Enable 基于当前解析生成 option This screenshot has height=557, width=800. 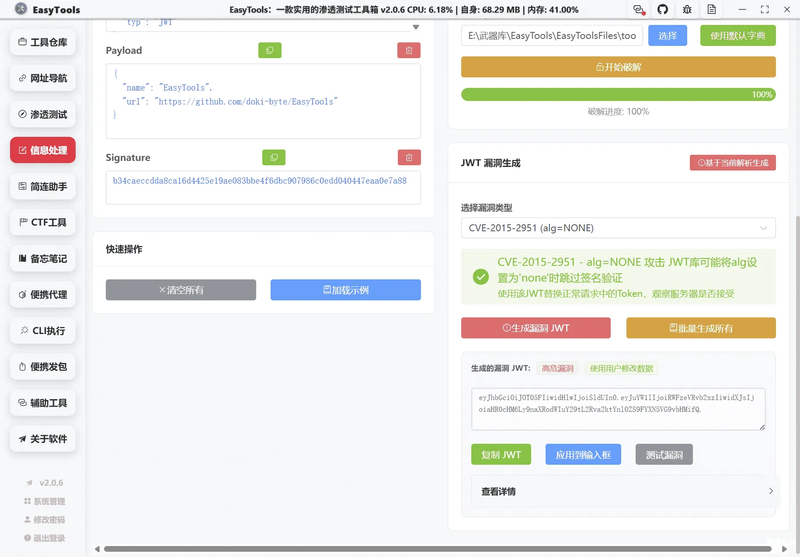pyautogui.click(x=732, y=162)
